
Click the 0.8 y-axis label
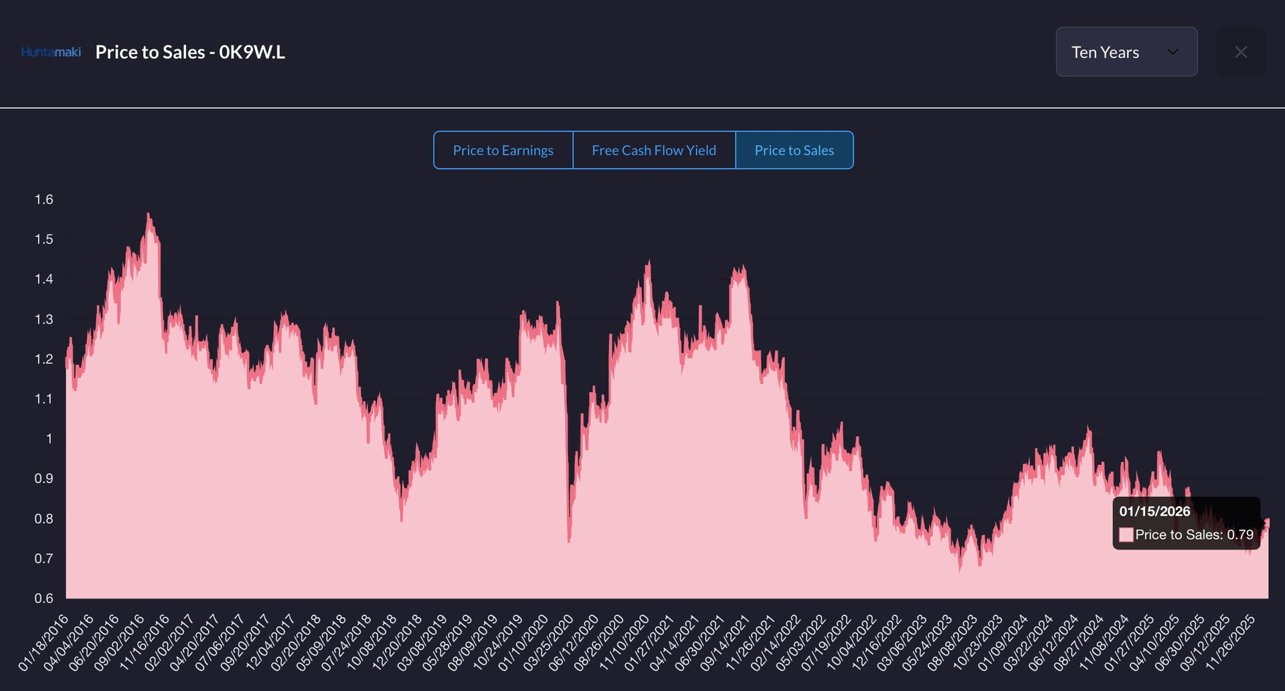[x=44, y=518]
